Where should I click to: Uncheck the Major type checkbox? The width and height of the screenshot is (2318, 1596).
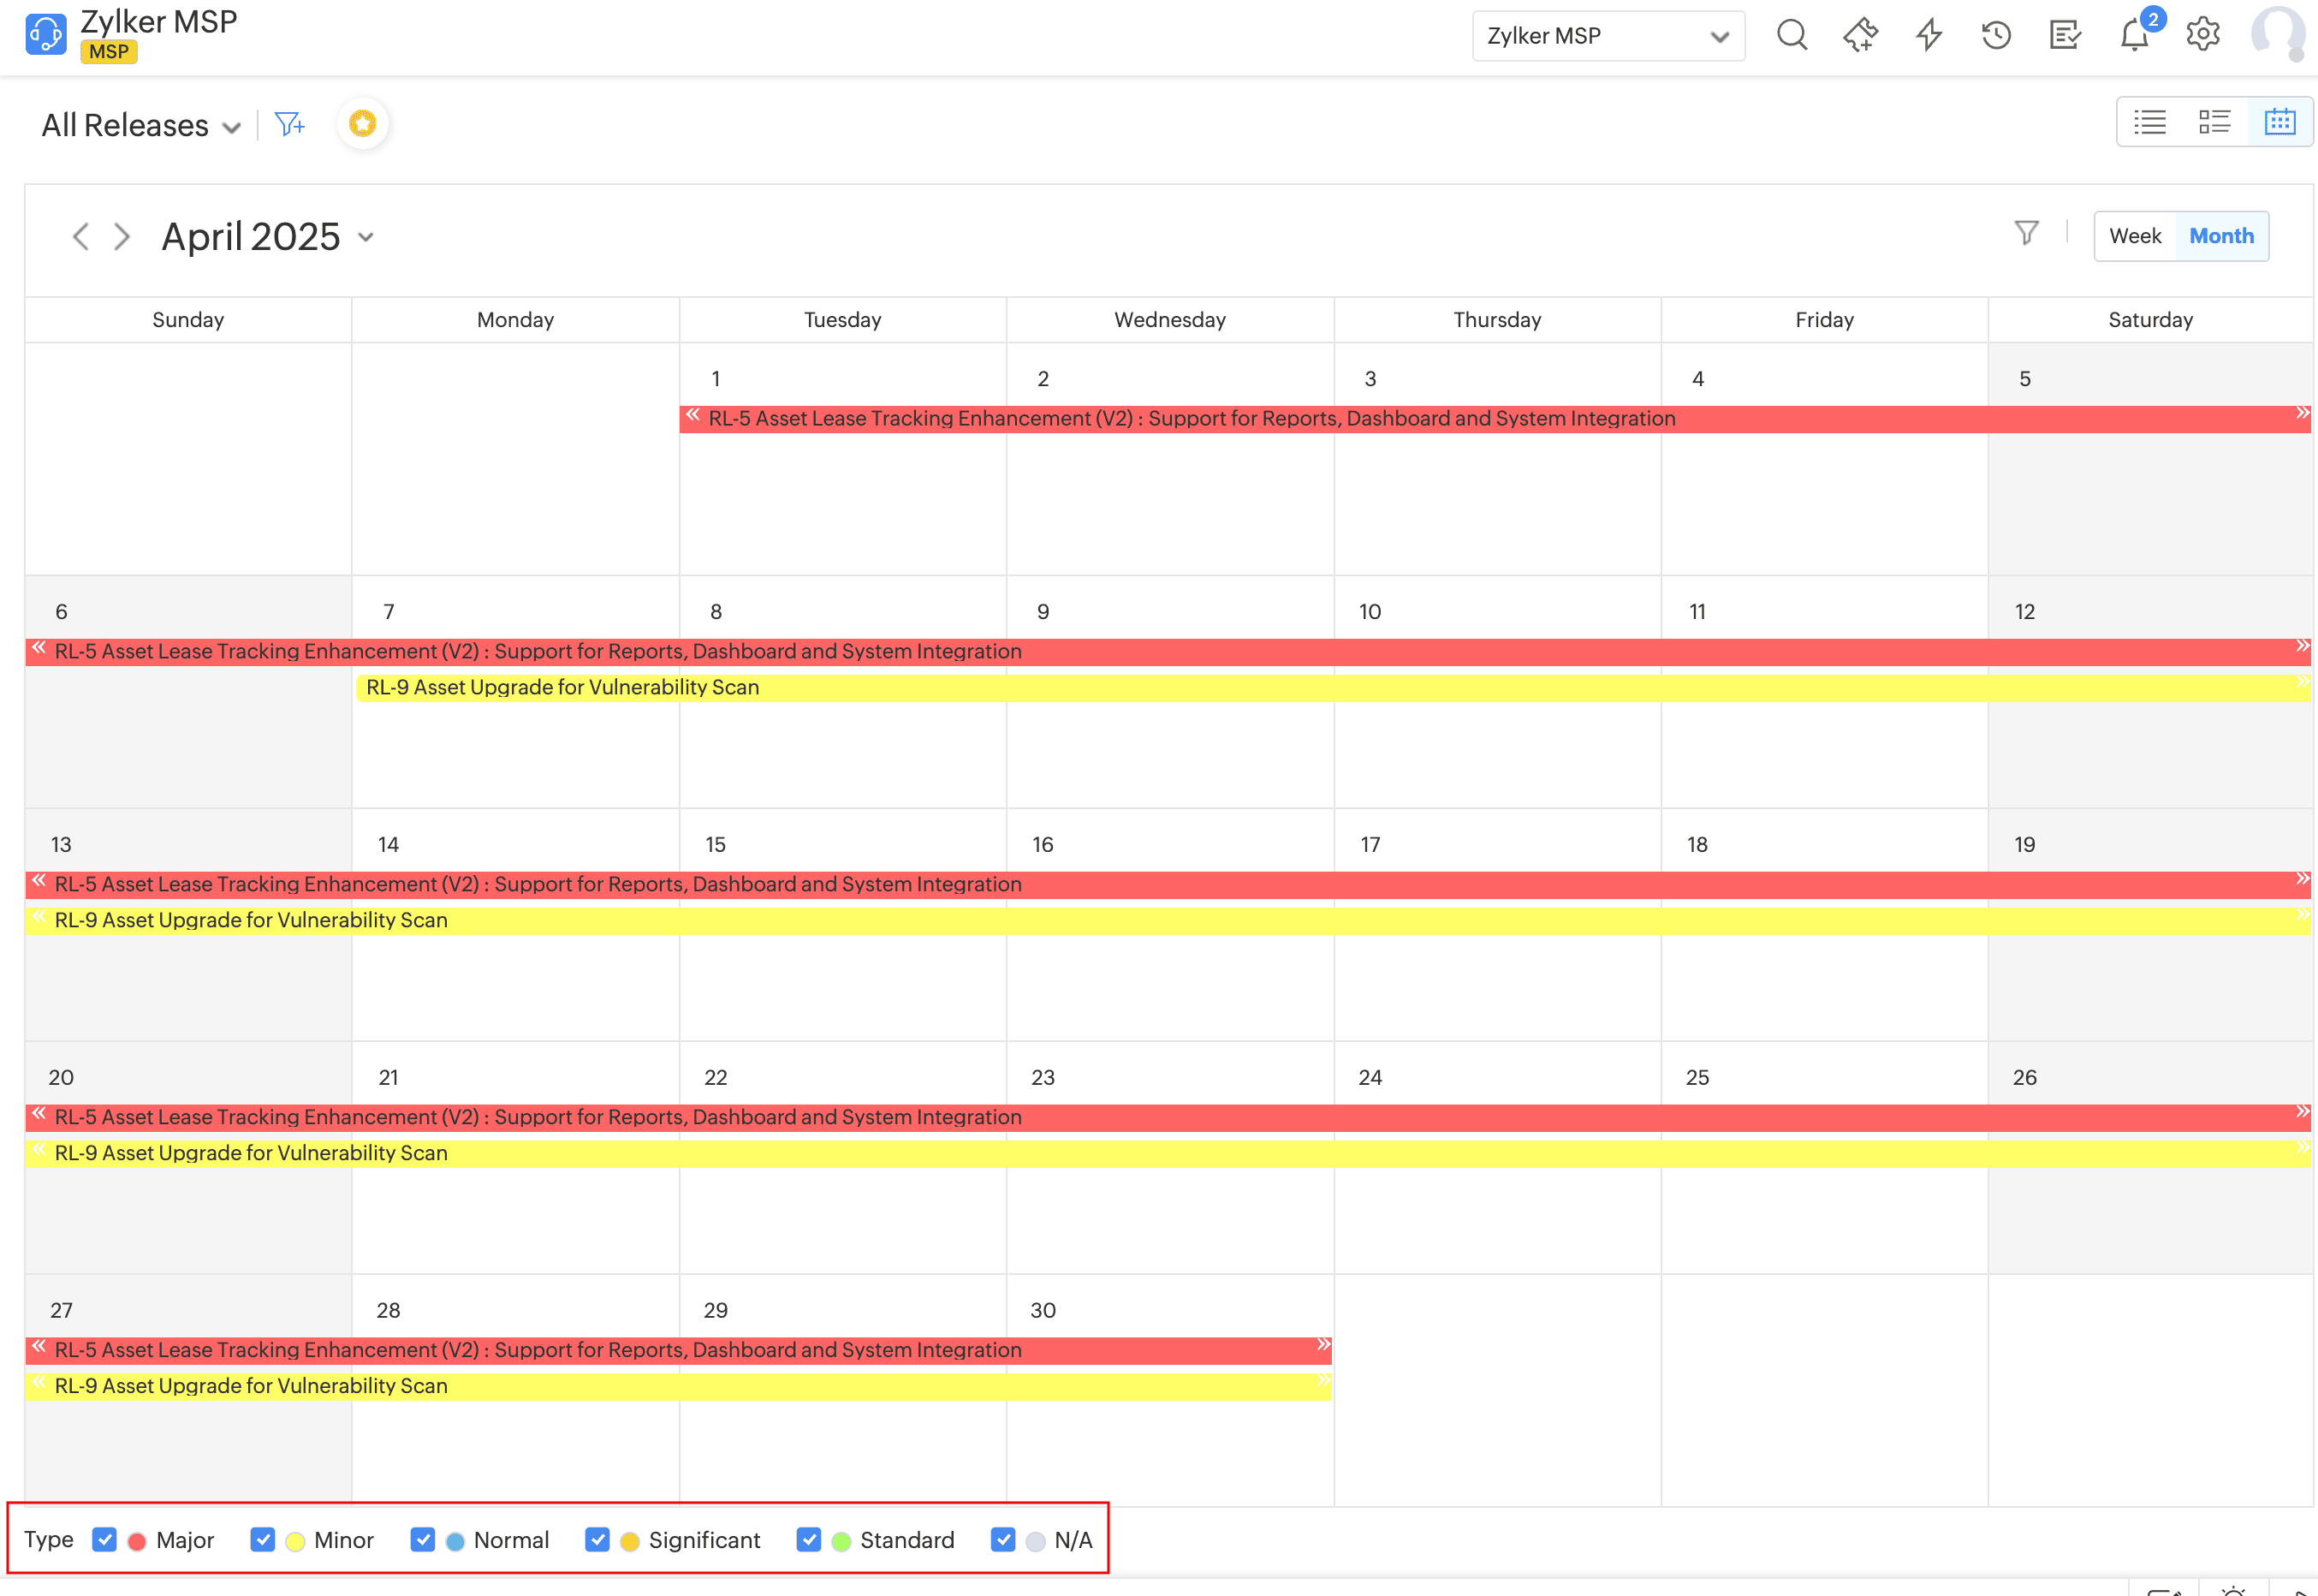point(104,1539)
